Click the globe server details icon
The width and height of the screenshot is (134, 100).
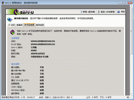(10, 20)
